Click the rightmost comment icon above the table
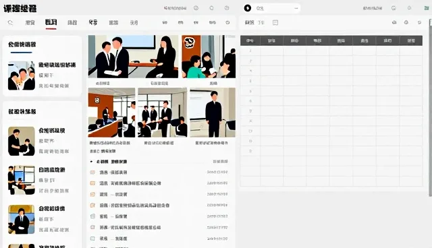432x248 pixels. point(419,22)
